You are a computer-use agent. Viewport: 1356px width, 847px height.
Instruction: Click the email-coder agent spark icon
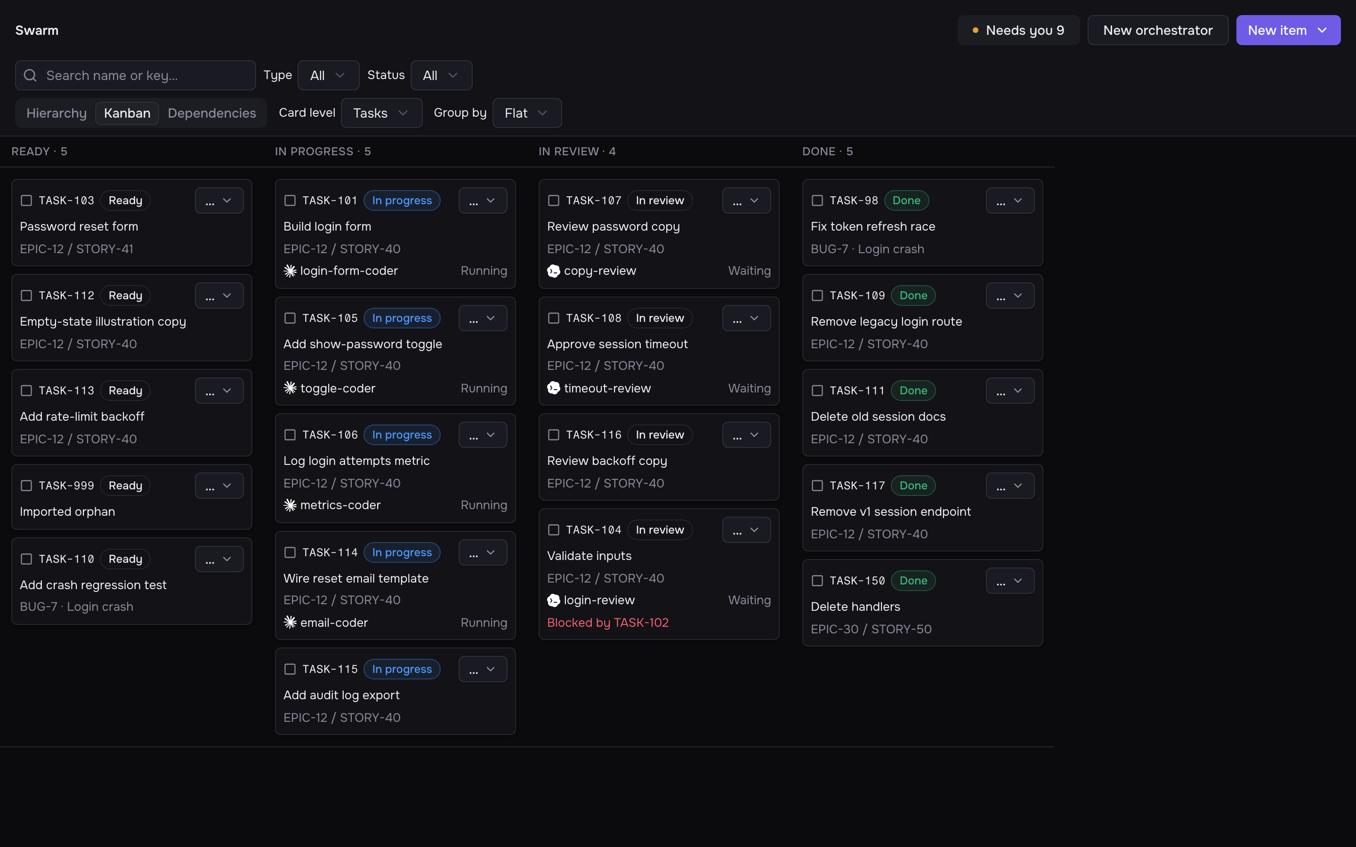(x=290, y=623)
